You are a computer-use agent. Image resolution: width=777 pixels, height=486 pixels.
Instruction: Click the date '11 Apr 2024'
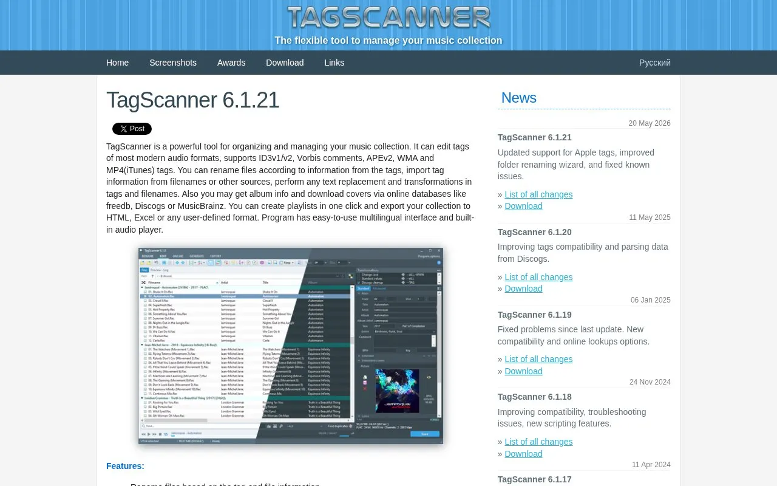coord(651,465)
